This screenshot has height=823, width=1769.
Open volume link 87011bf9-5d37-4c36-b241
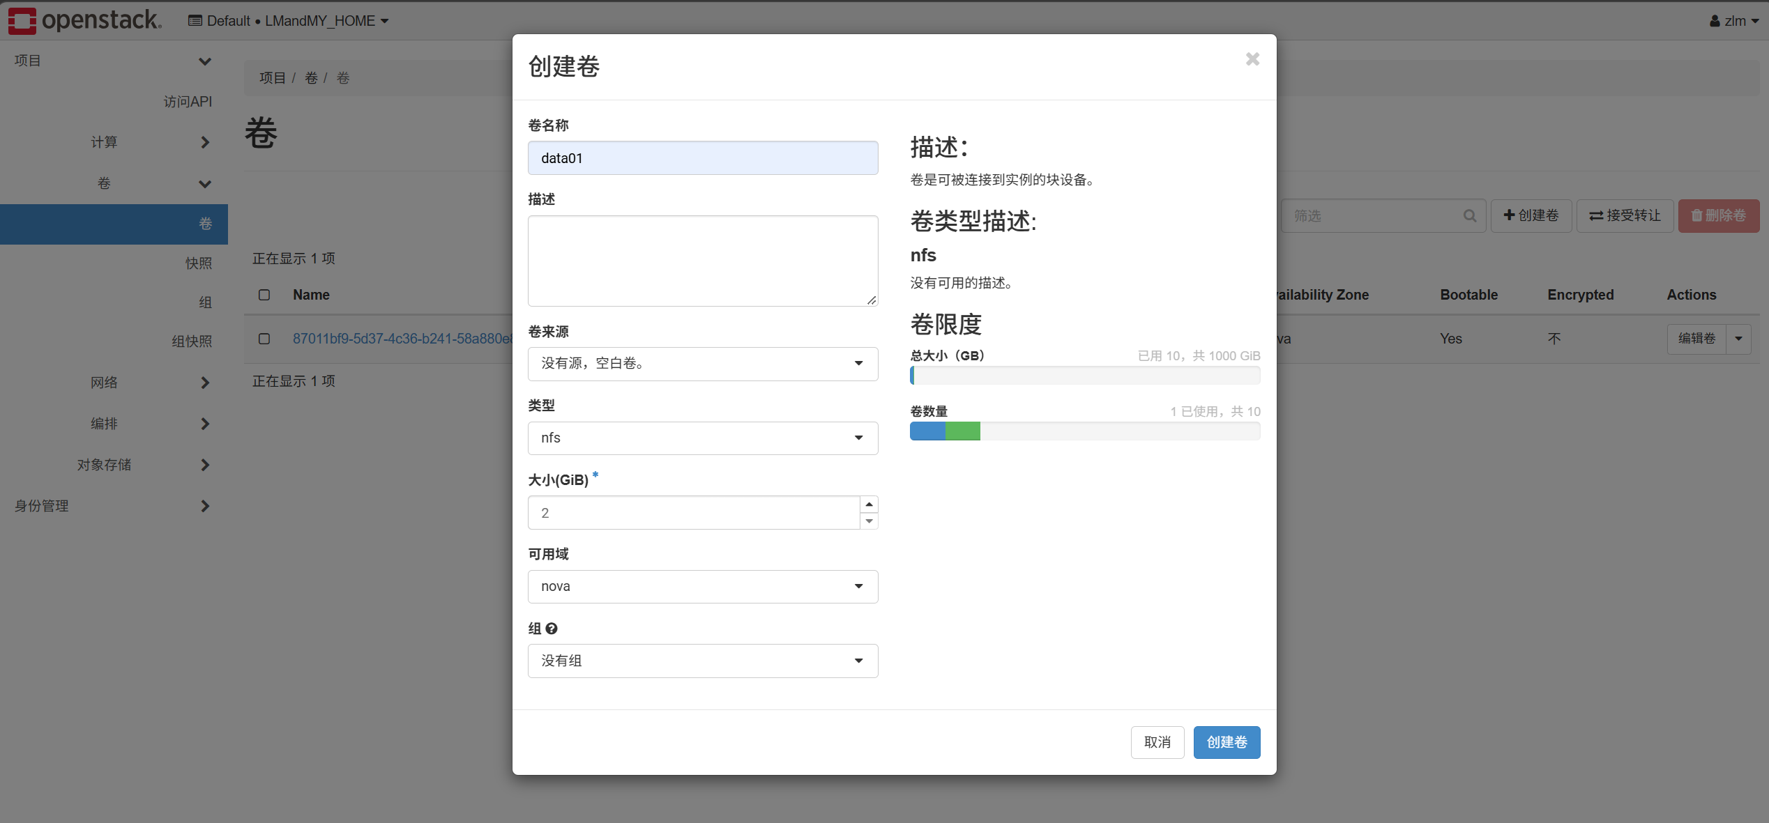[403, 339]
